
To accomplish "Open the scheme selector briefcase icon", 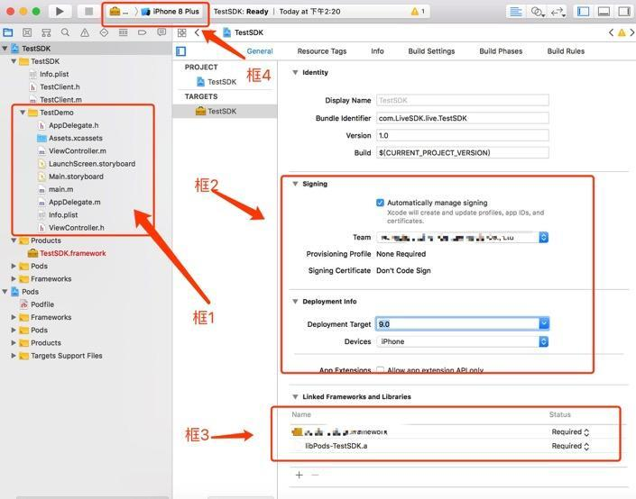I will click(x=115, y=12).
